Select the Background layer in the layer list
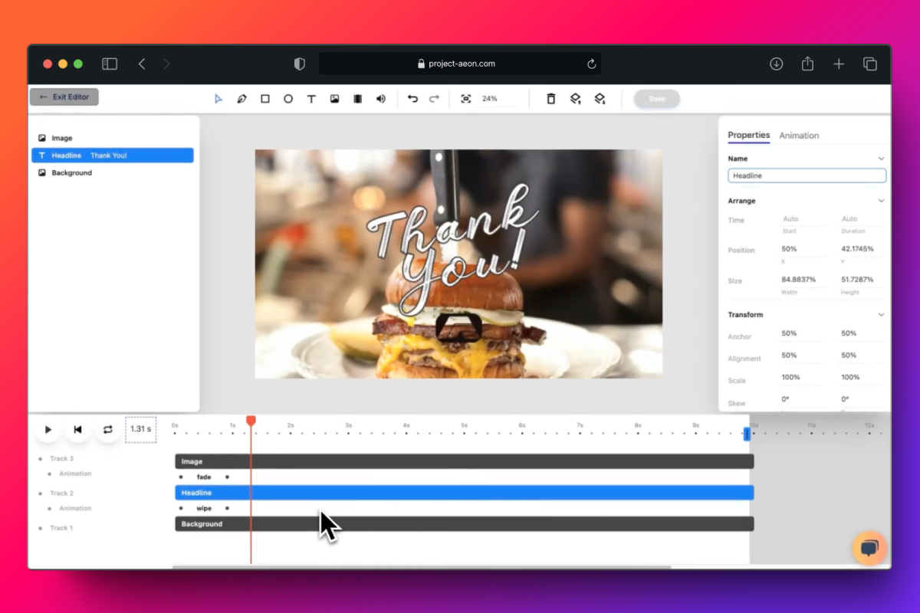 coord(112,173)
